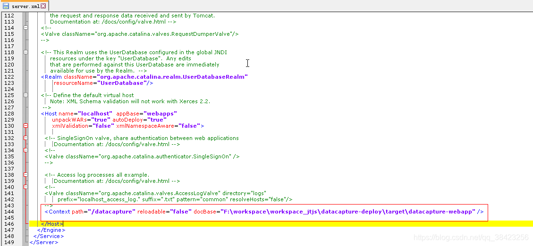The image size is (533, 246).
Task: Click the docBase attribute name on line 144
Action: point(204,212)
